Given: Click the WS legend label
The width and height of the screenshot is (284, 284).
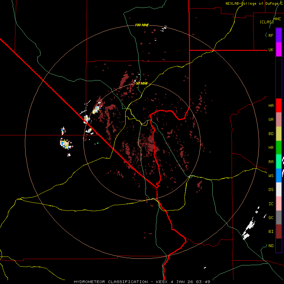Looking at the screenshot, I should 271,175.
